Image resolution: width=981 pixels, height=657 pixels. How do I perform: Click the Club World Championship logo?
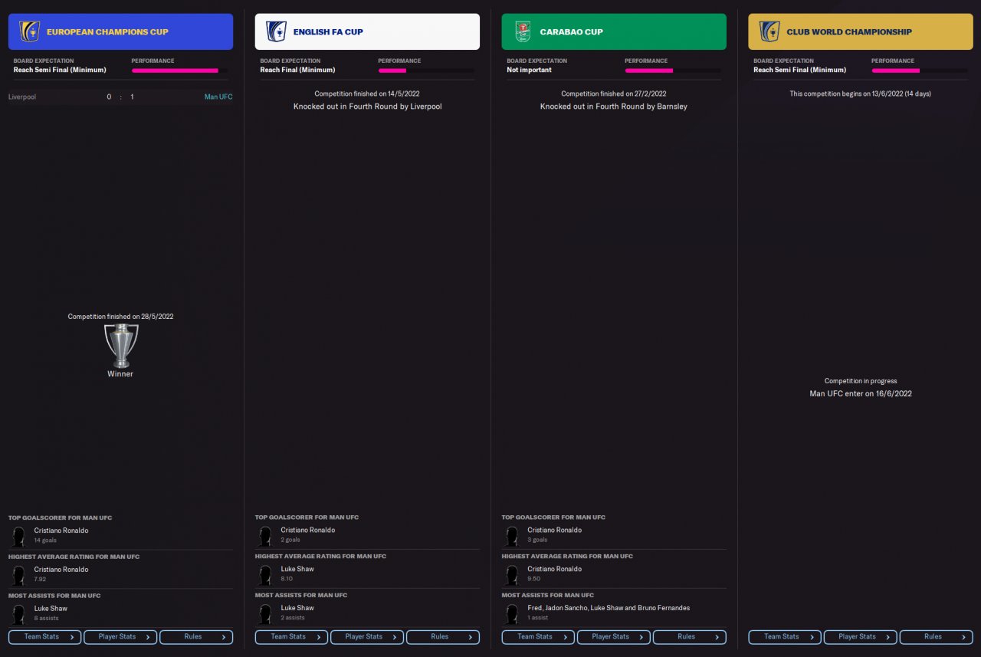pyautogui.click(x=769, y=31)
